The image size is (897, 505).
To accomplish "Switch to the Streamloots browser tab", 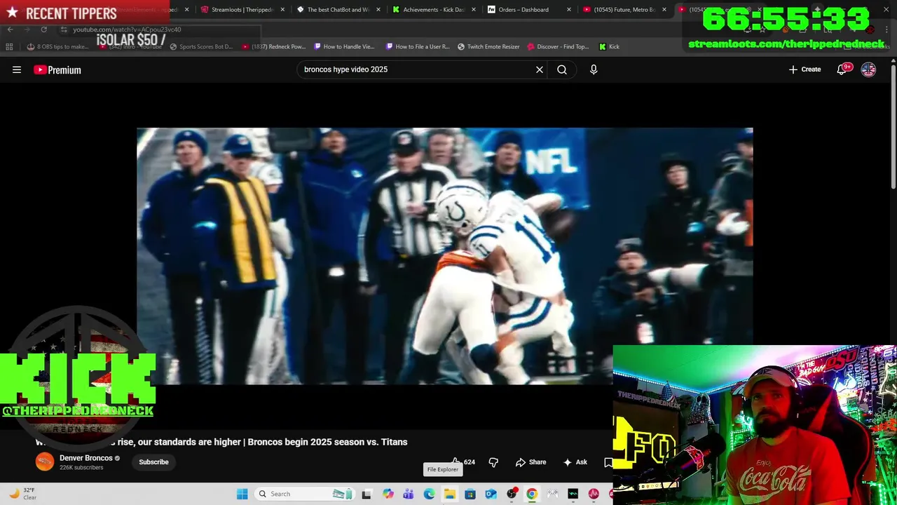I will [242, 10].
